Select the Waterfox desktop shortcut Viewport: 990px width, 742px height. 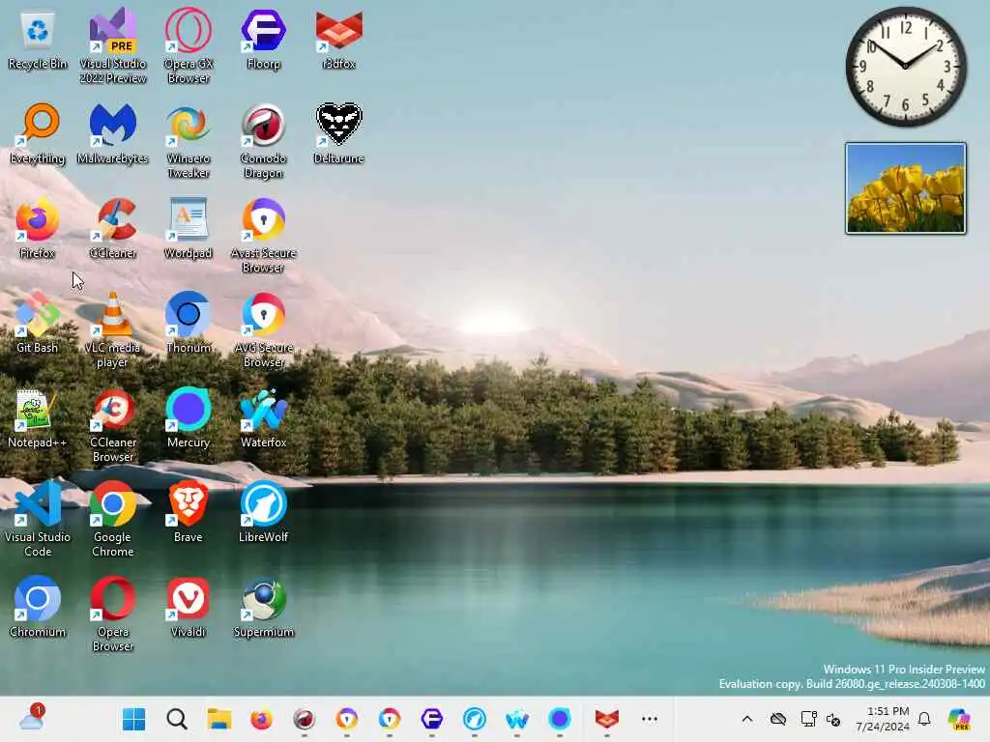pyautogui.click(x=263, y=418)
